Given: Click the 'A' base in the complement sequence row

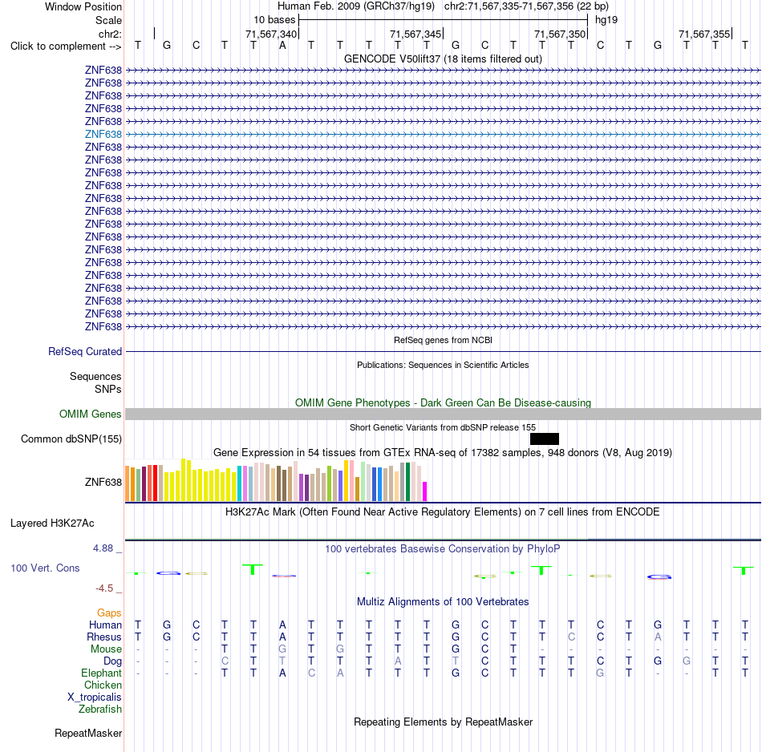Looking at the screenshot, I should [282, 46].
